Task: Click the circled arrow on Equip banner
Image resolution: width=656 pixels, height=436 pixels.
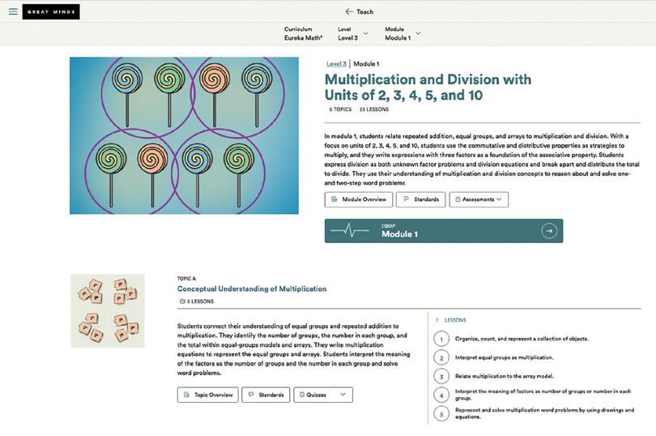Action: pyautogui.click(x=549, y=231)
